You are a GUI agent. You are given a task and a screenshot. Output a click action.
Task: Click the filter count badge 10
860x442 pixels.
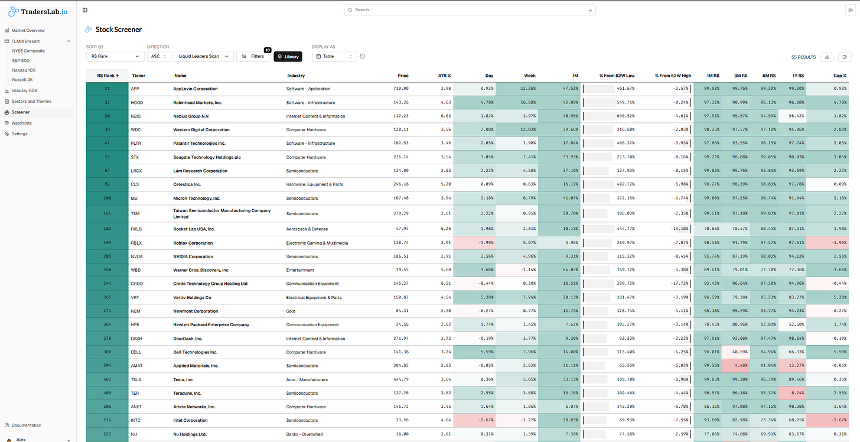point(268,50)
